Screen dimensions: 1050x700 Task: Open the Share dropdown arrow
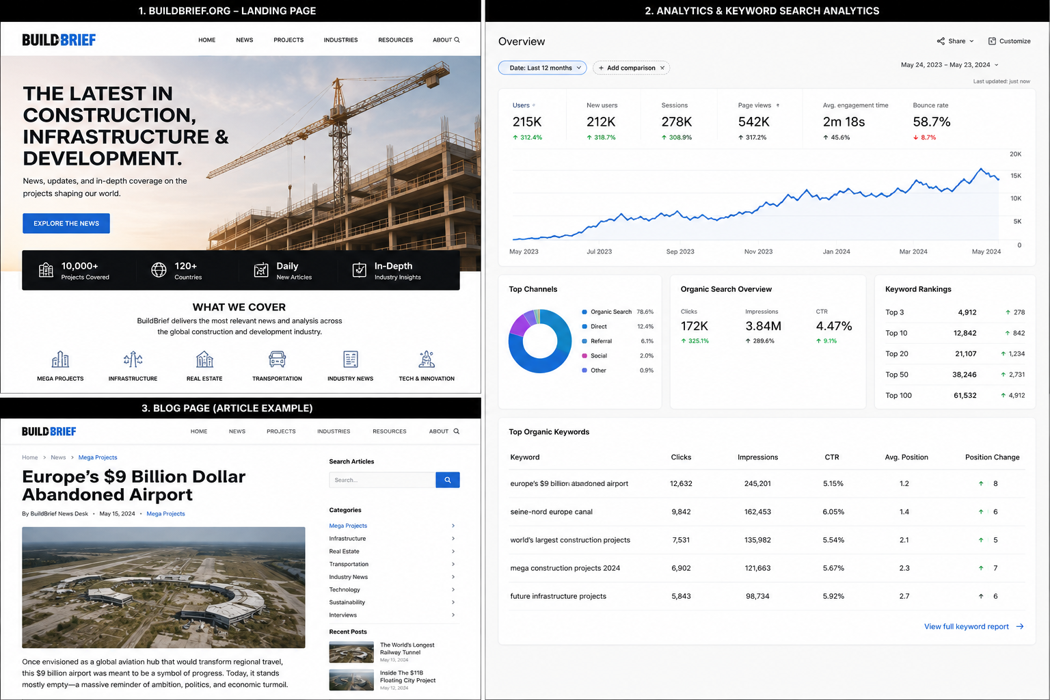(x=971, y=41)
